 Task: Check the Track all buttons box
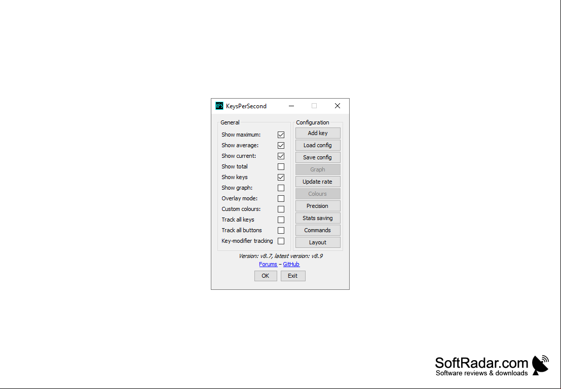tap(281, 230)
